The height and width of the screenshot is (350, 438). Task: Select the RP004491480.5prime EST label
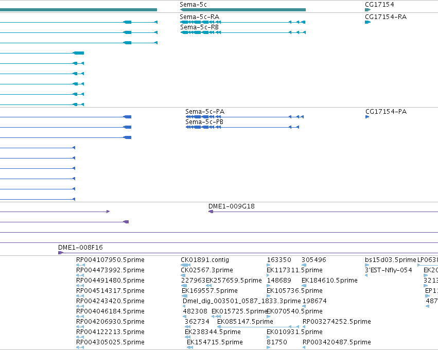pos(110,281)
